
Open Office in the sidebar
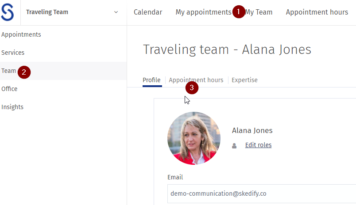click(x=9, y=89)
